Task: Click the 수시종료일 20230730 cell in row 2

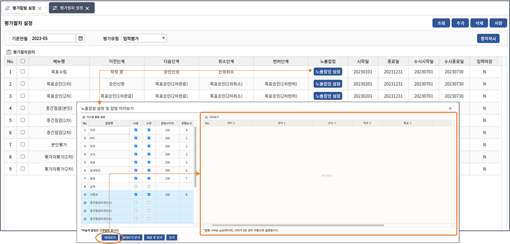Action: [454, 84]
